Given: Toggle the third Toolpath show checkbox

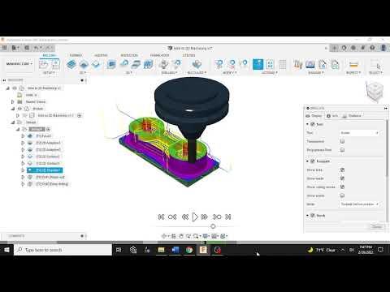Looking at the screenshot, I should point(342,187).
